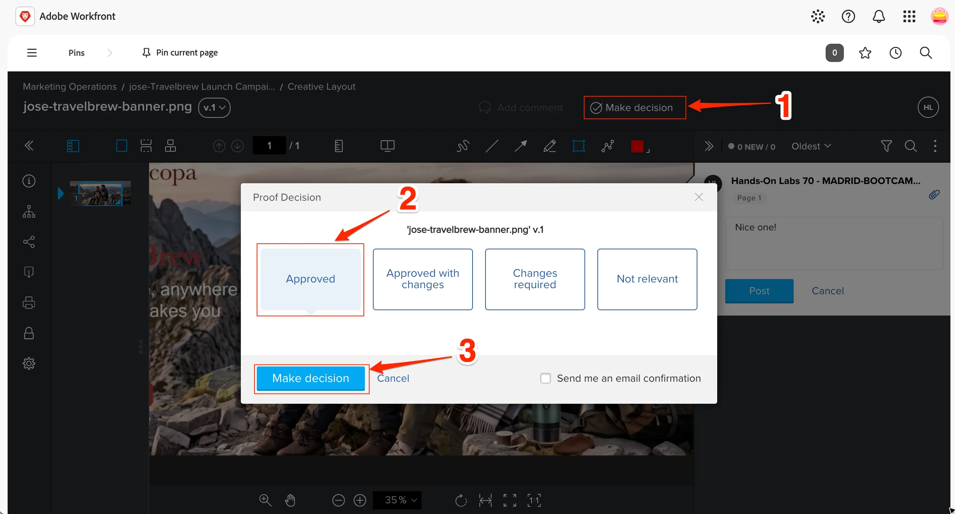The height and width of the screenshot is (514, 955).
Task: Open the v.1 version dropdown
Action: click(214, 108)
